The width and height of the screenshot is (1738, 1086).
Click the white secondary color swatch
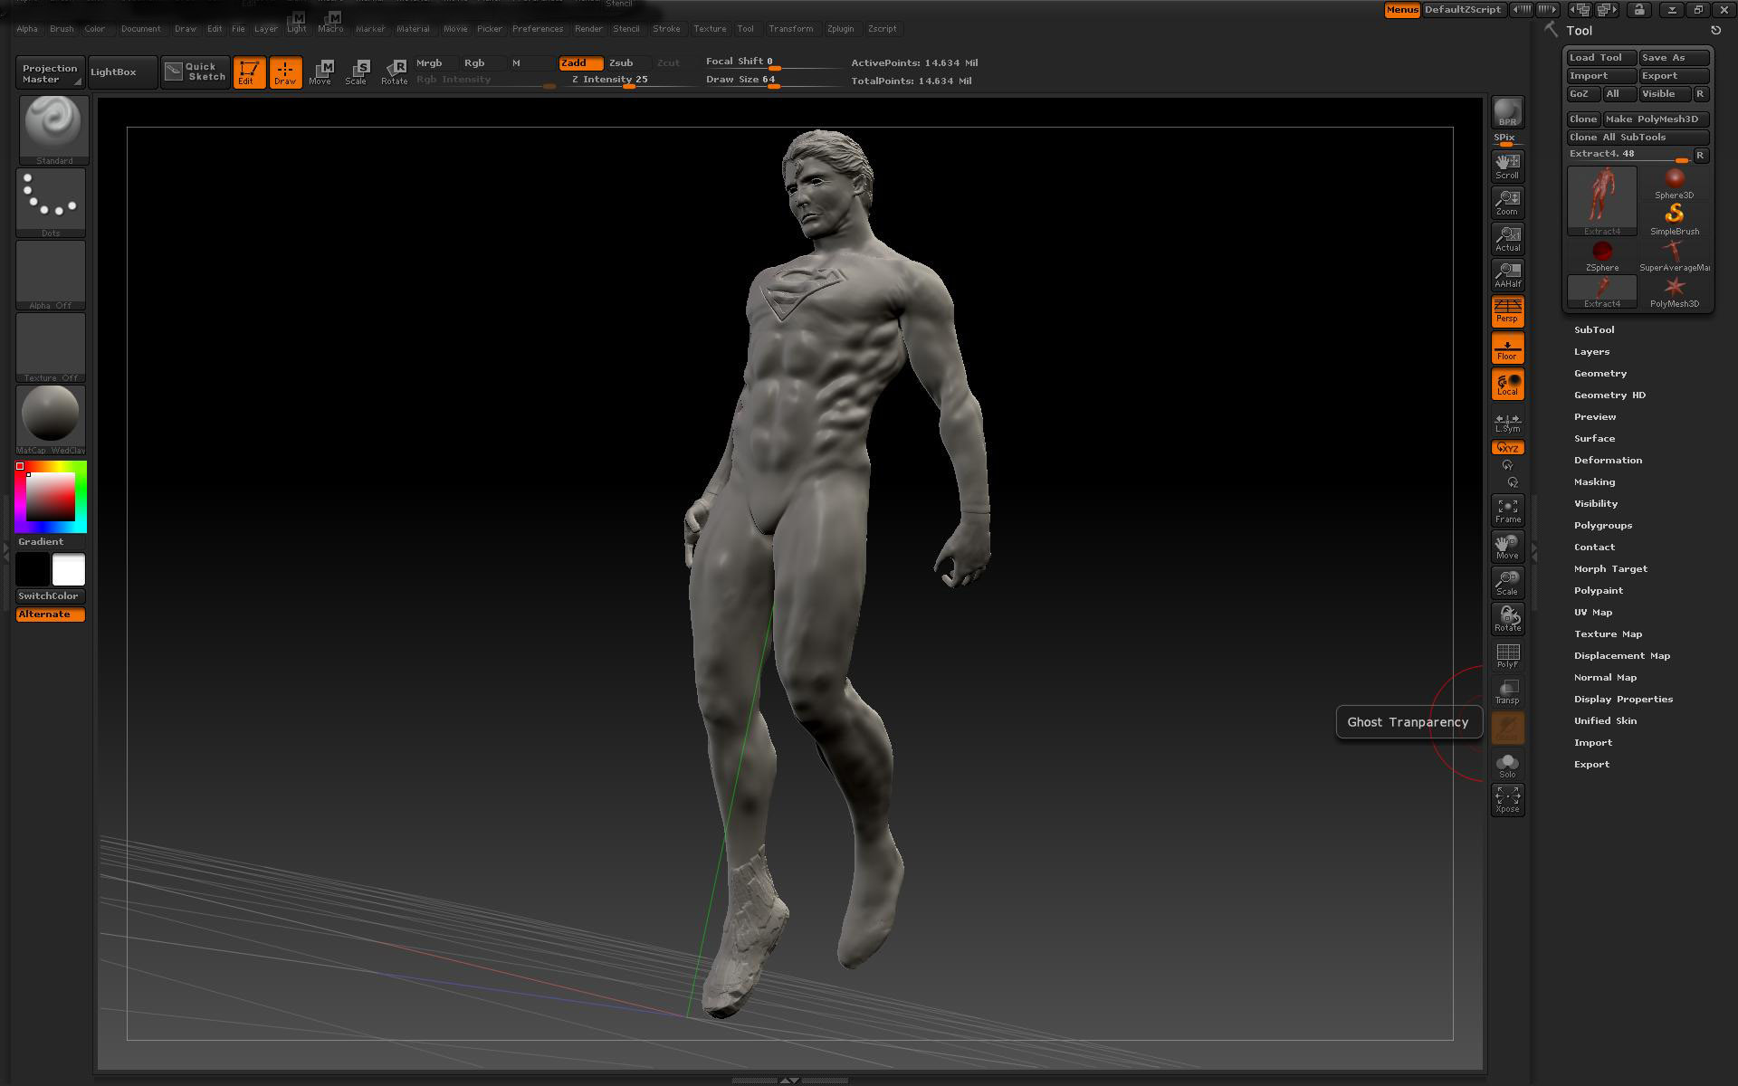click(69, 569)
